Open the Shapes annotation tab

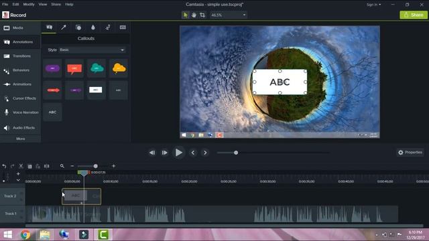tap(78, 27)
